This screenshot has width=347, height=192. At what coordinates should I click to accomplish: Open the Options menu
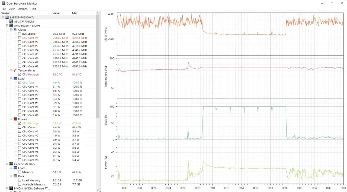(23, 9)
